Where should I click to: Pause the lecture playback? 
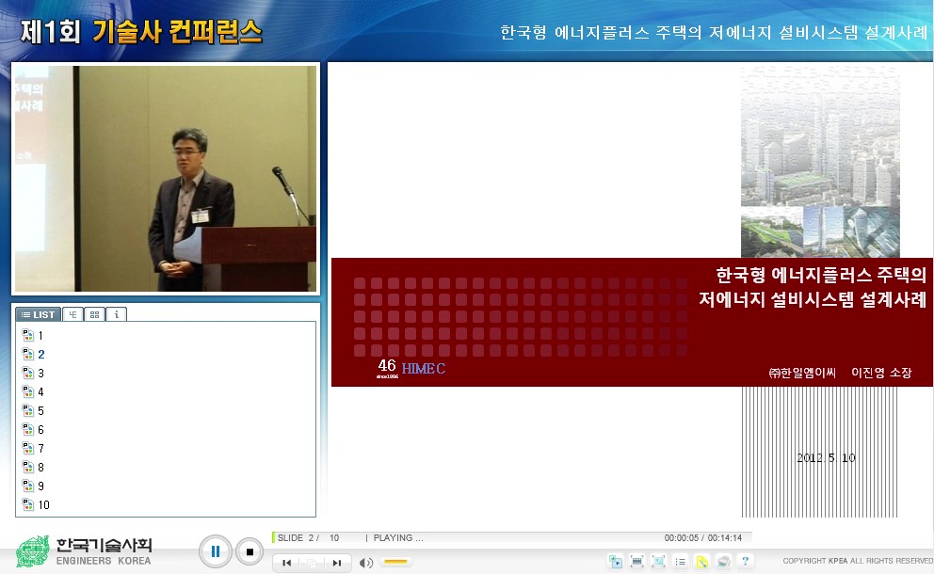click(x=215, y=551)
